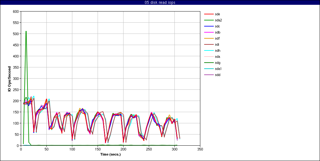The width and height of the screenshot is (320, 161).
Task: Click the 'IO Ops/Second' y-axis label
Action: coord(9,79)
